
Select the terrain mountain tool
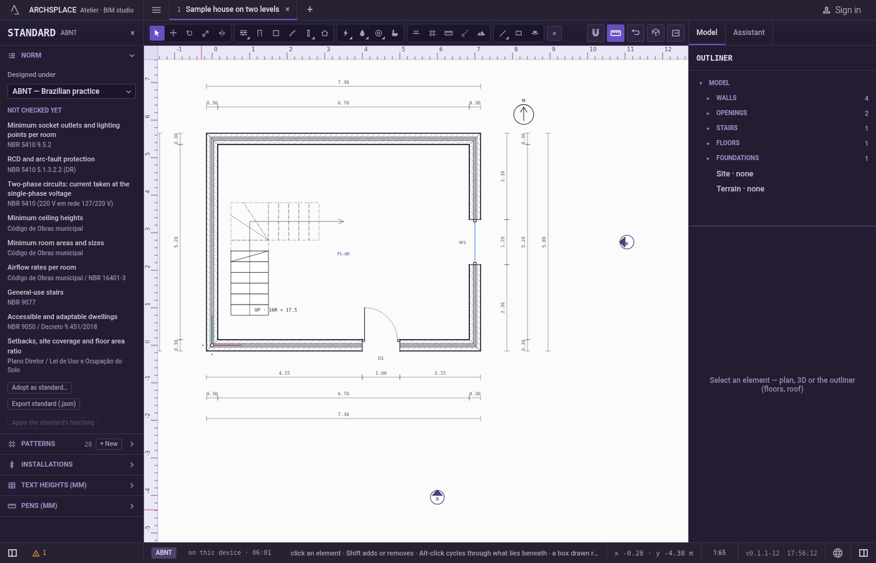coord(481,33)
